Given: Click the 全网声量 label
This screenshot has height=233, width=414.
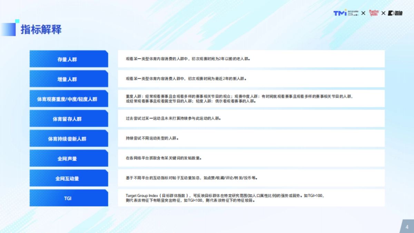Looking at the screenshot, I should [x=69, y=158].
